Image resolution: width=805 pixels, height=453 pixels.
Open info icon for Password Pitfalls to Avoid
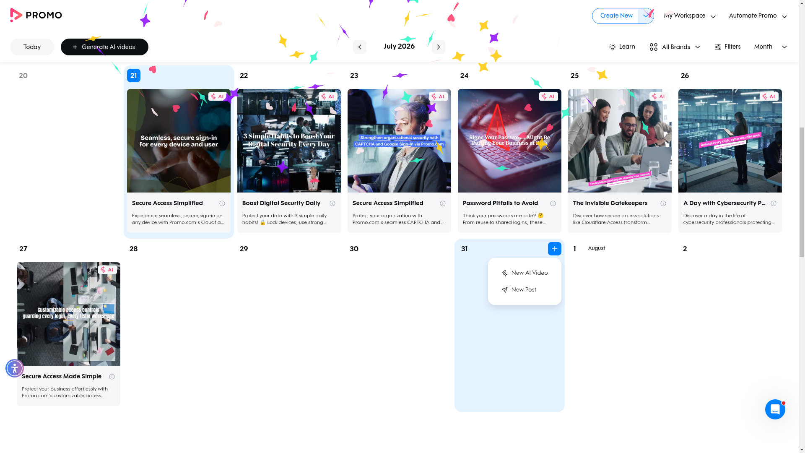[553, 203]
